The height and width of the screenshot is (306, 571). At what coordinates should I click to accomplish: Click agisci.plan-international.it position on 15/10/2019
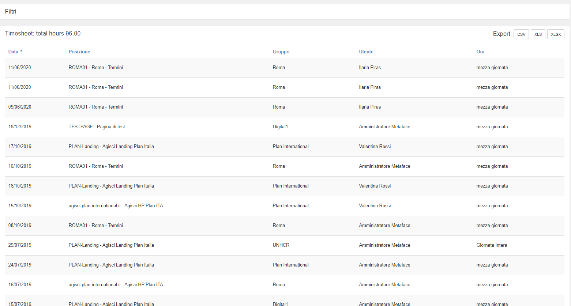point(116,206)
